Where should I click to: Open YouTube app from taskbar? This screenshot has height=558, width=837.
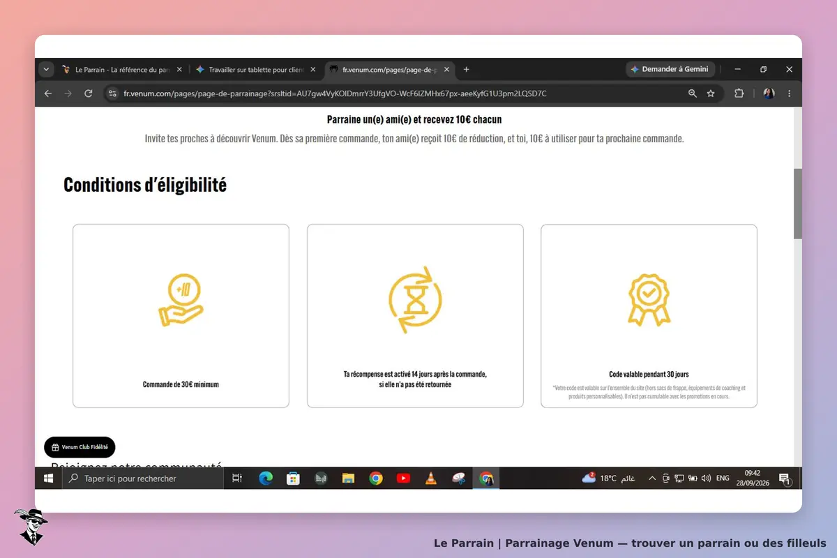click(x=403, y=478)
